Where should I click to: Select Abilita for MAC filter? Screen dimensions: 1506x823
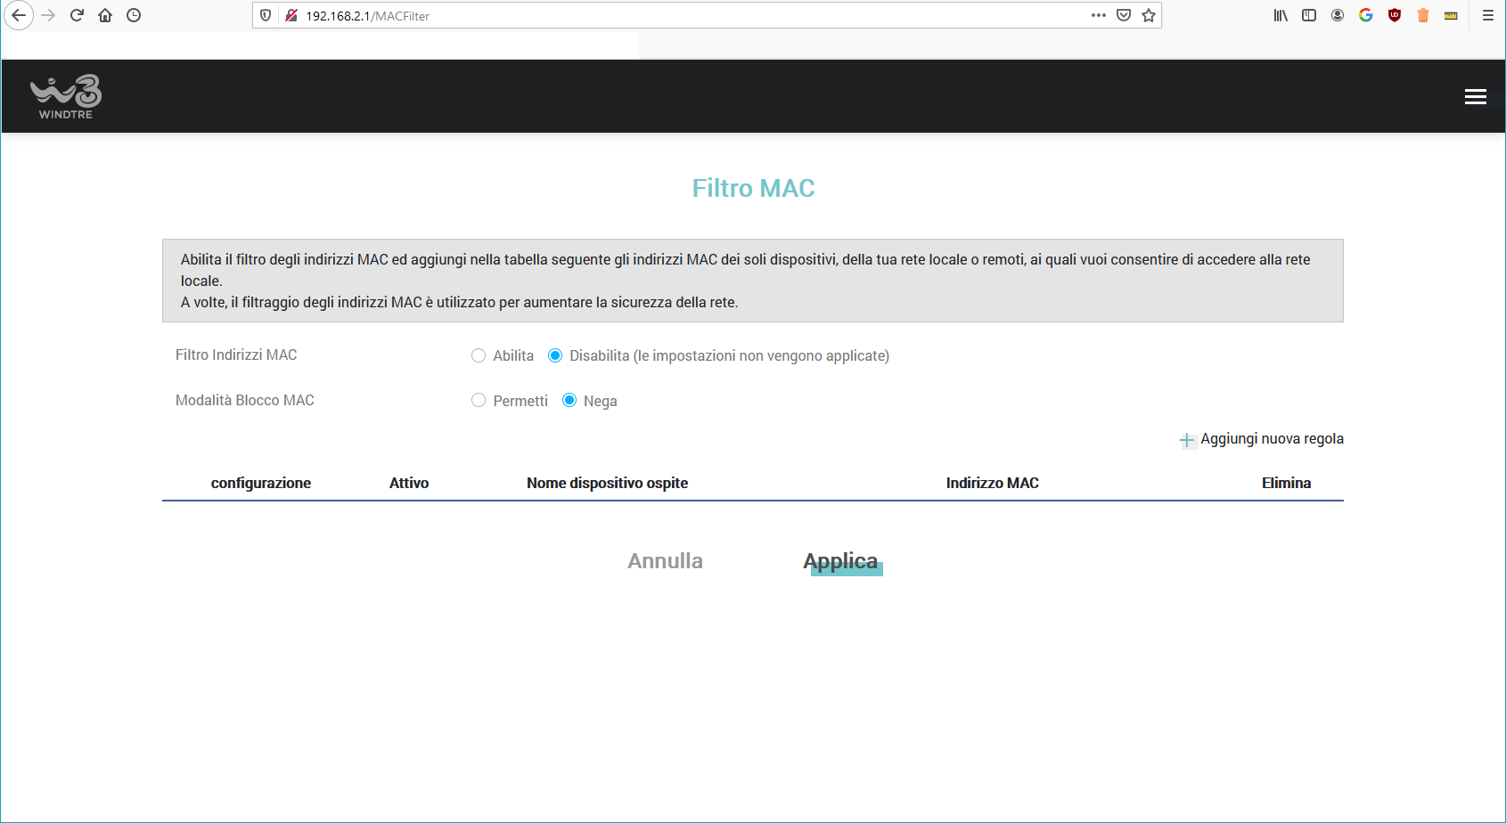(479, 355)
